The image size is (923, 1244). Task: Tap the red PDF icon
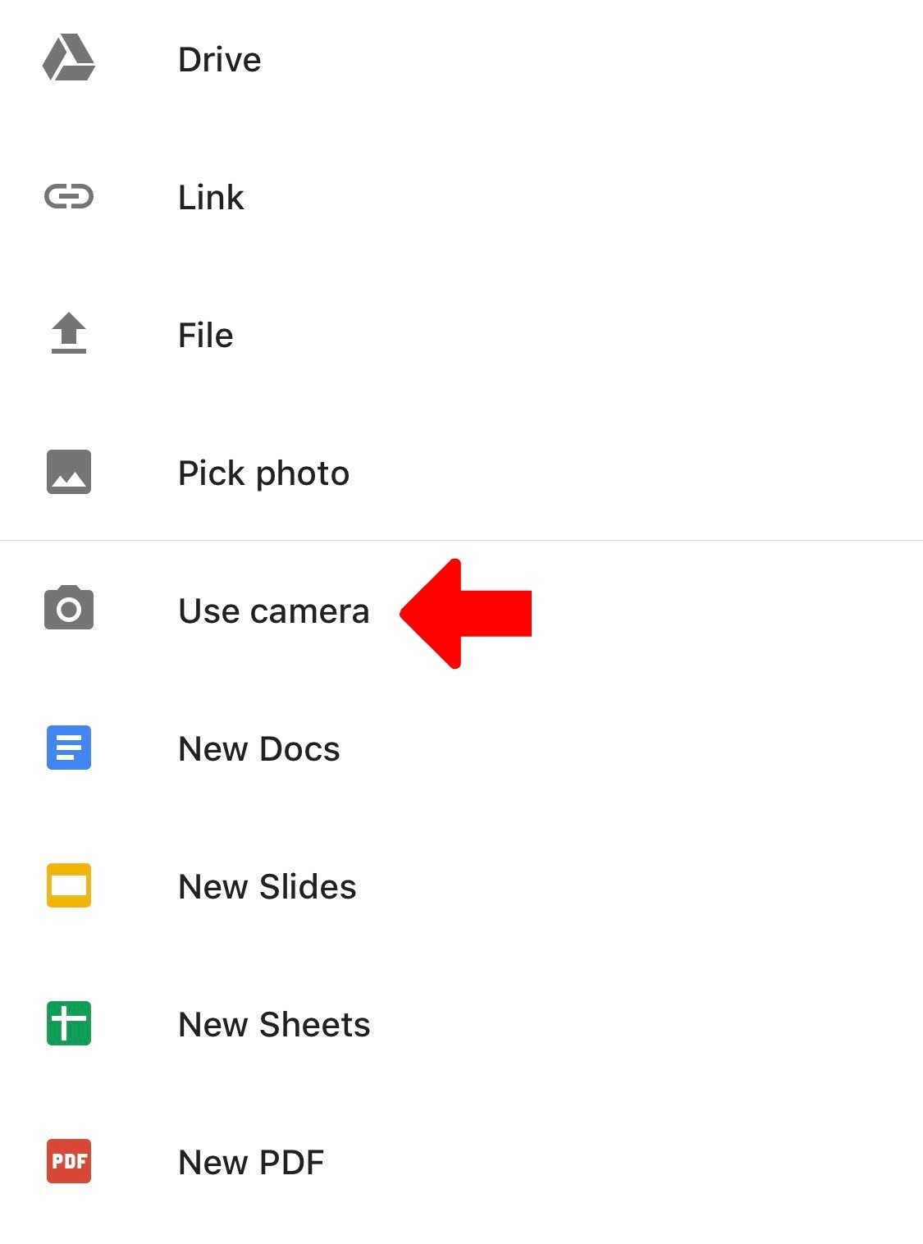[x=69, y=1161]
